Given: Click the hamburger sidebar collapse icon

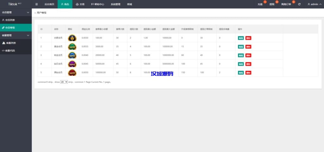Looking at the screenshot, I should (36, 4).
